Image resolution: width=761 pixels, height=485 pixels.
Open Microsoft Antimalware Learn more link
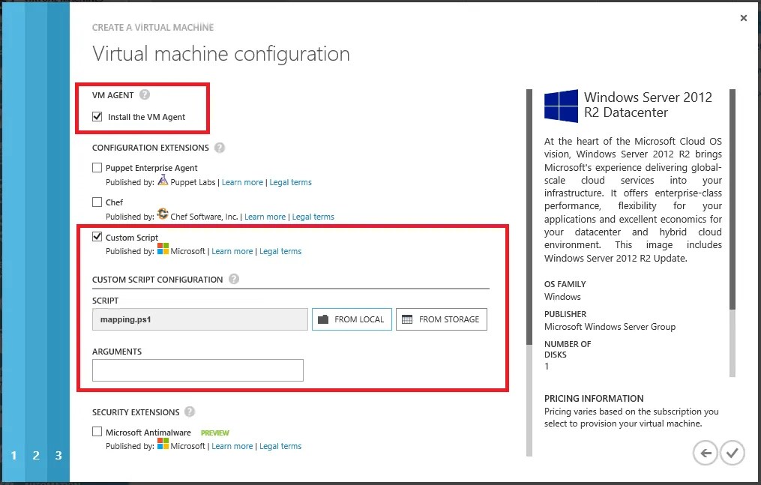tap(232, 446)
